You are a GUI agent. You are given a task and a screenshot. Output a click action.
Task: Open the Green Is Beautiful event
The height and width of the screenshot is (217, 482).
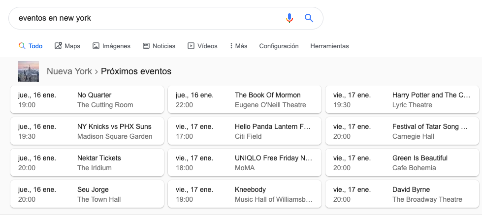(x=402, y=162)
